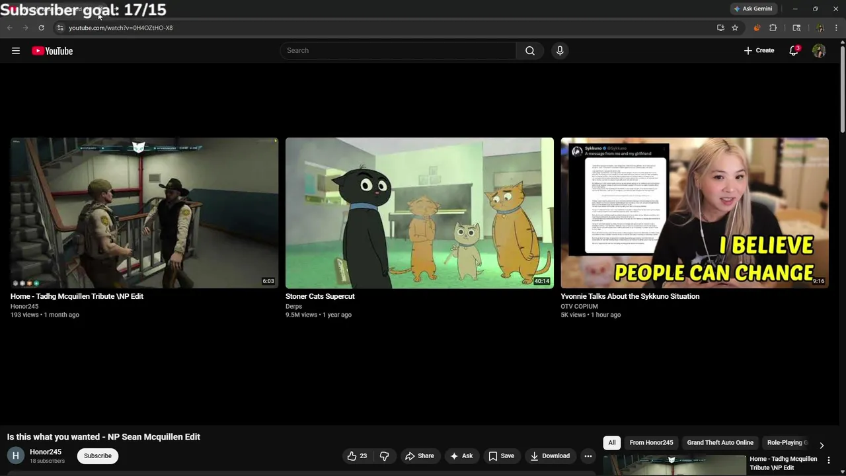
Task: Save video to a playlist
Action: coord(501,456)
